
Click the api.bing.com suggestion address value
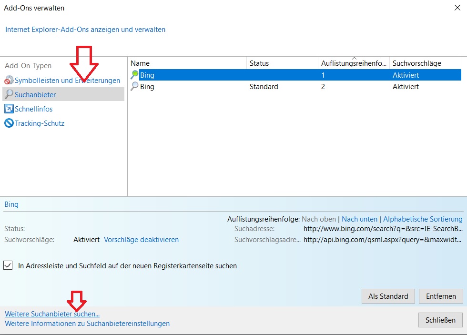tap(382, 240)
